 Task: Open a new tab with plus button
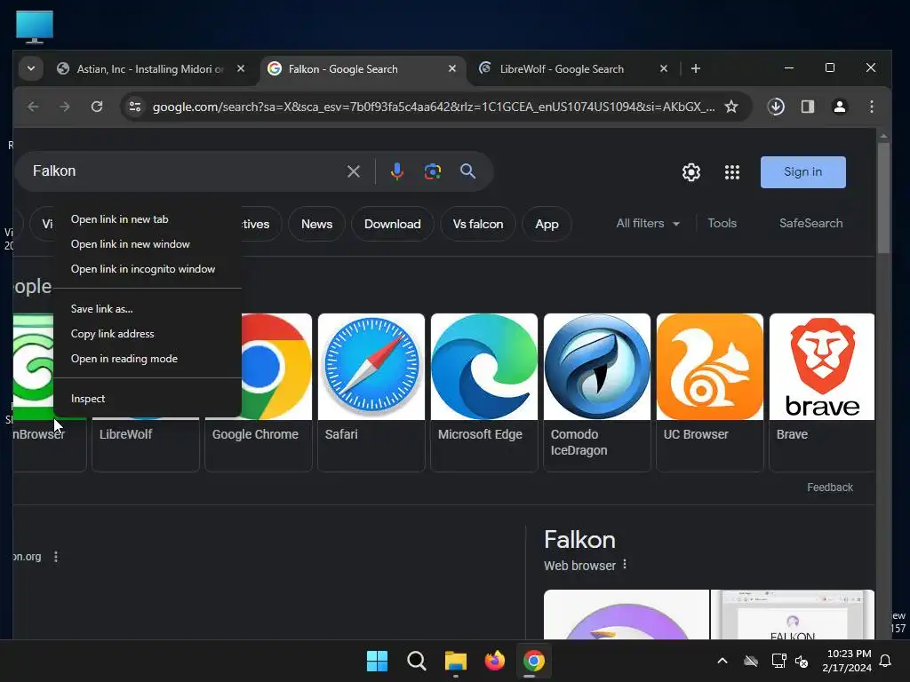695,68
